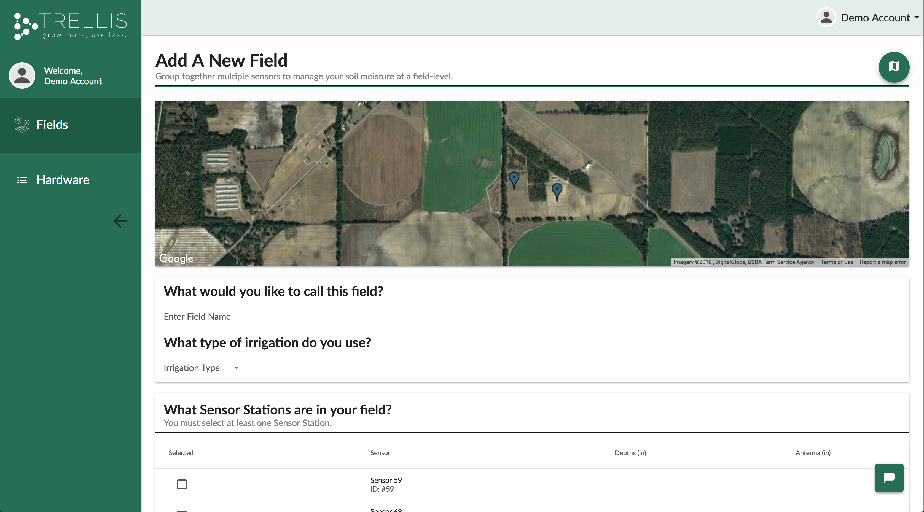Image resolution: width=924 pixels, height=512 pixels.
Task: Click the Trellis logo in sidebar
Action: click(x=70, y=26)
